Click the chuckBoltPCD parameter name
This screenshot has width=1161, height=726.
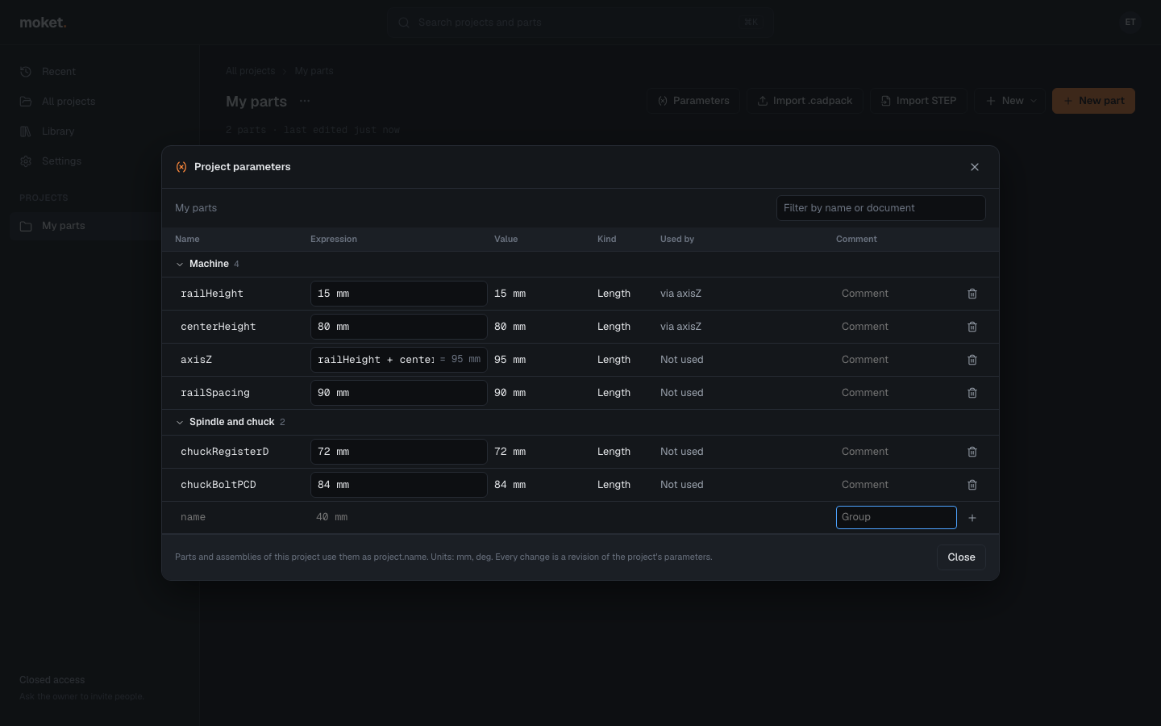click(218, 485)
